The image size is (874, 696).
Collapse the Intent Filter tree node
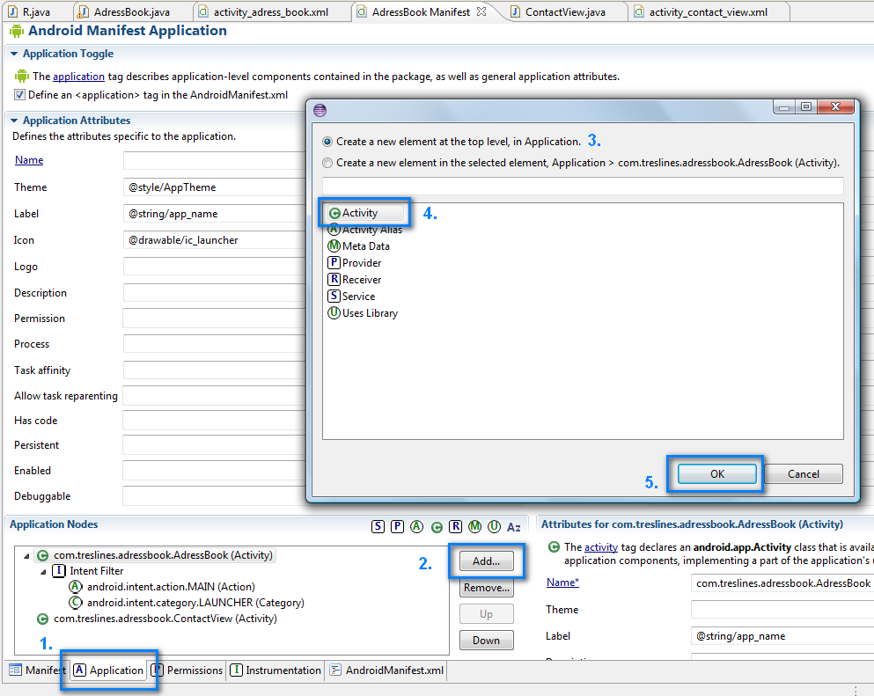[43, 571]
